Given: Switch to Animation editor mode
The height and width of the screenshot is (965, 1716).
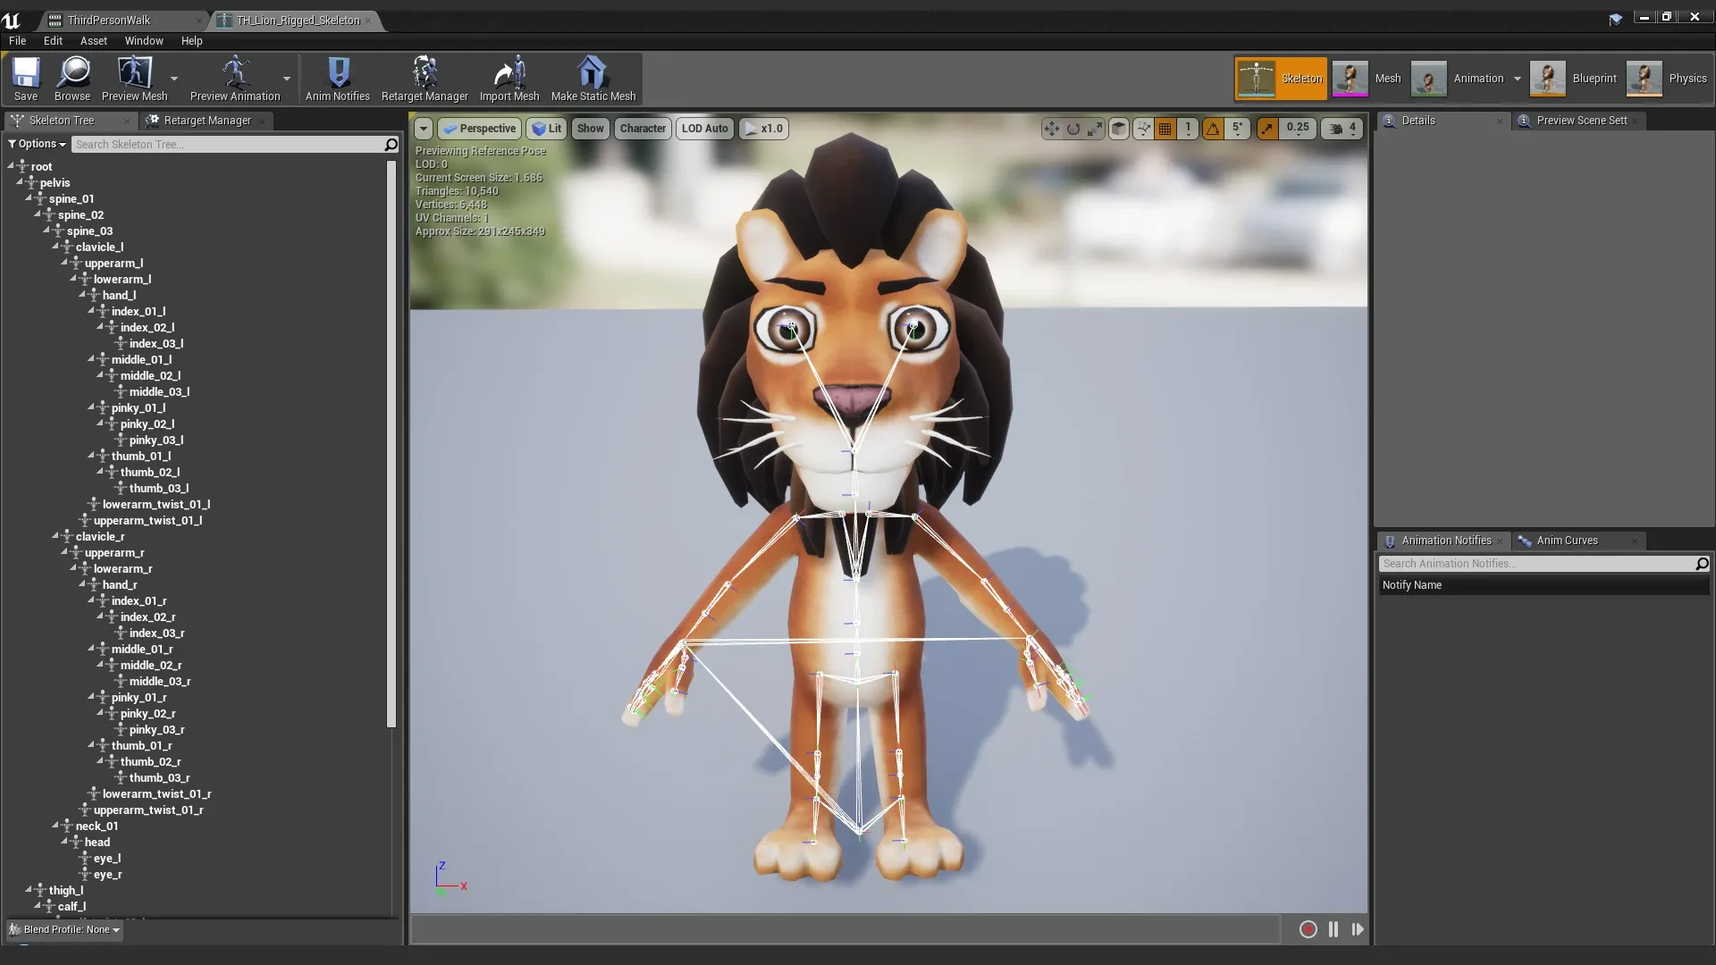Looking at the screenshot, I should click(x=1459, y=79).
